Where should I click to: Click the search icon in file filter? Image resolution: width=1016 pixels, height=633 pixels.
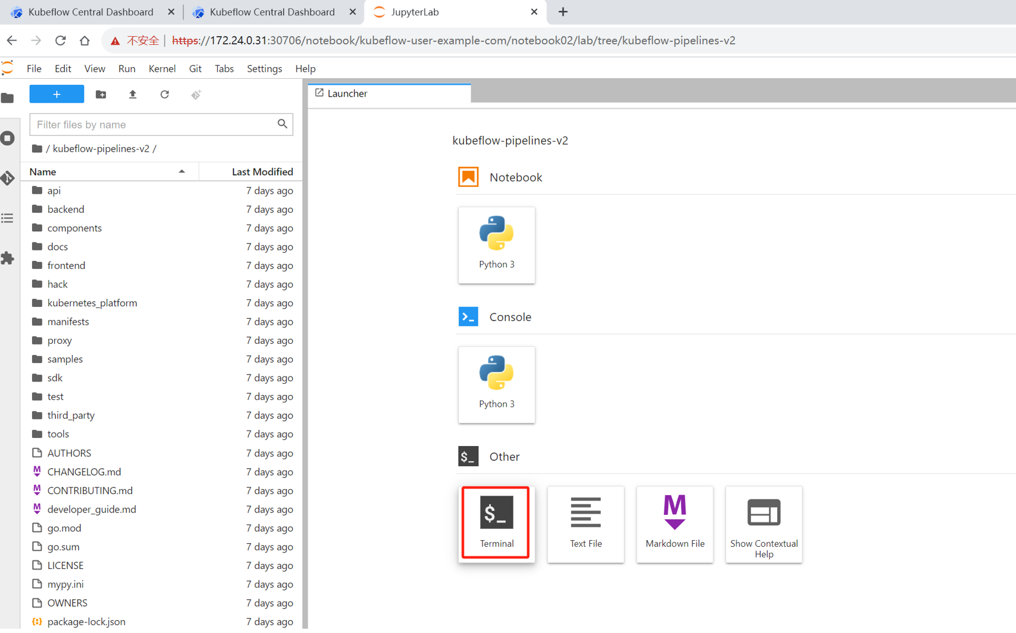click(x=282, y=124)
